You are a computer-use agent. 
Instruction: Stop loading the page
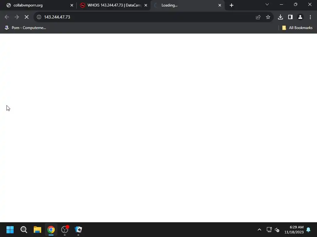[x=27, y=17]
